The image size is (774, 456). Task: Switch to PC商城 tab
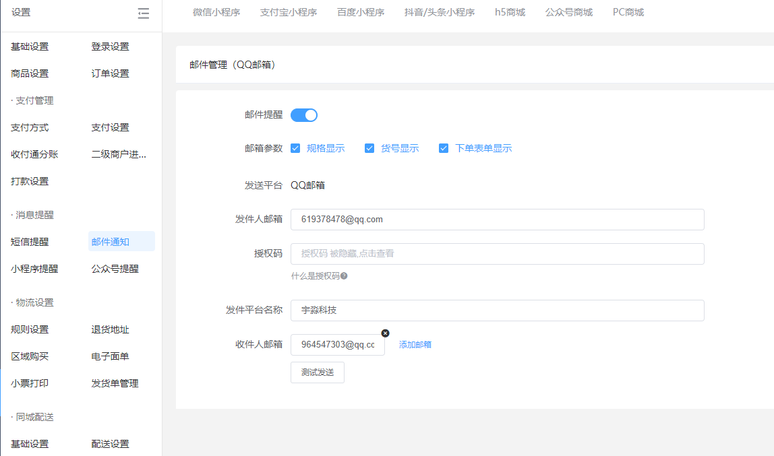pos(628,12)
